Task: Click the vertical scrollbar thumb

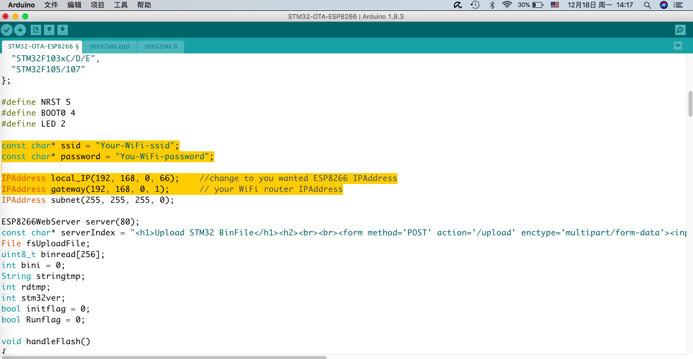Action: point(690,104)
